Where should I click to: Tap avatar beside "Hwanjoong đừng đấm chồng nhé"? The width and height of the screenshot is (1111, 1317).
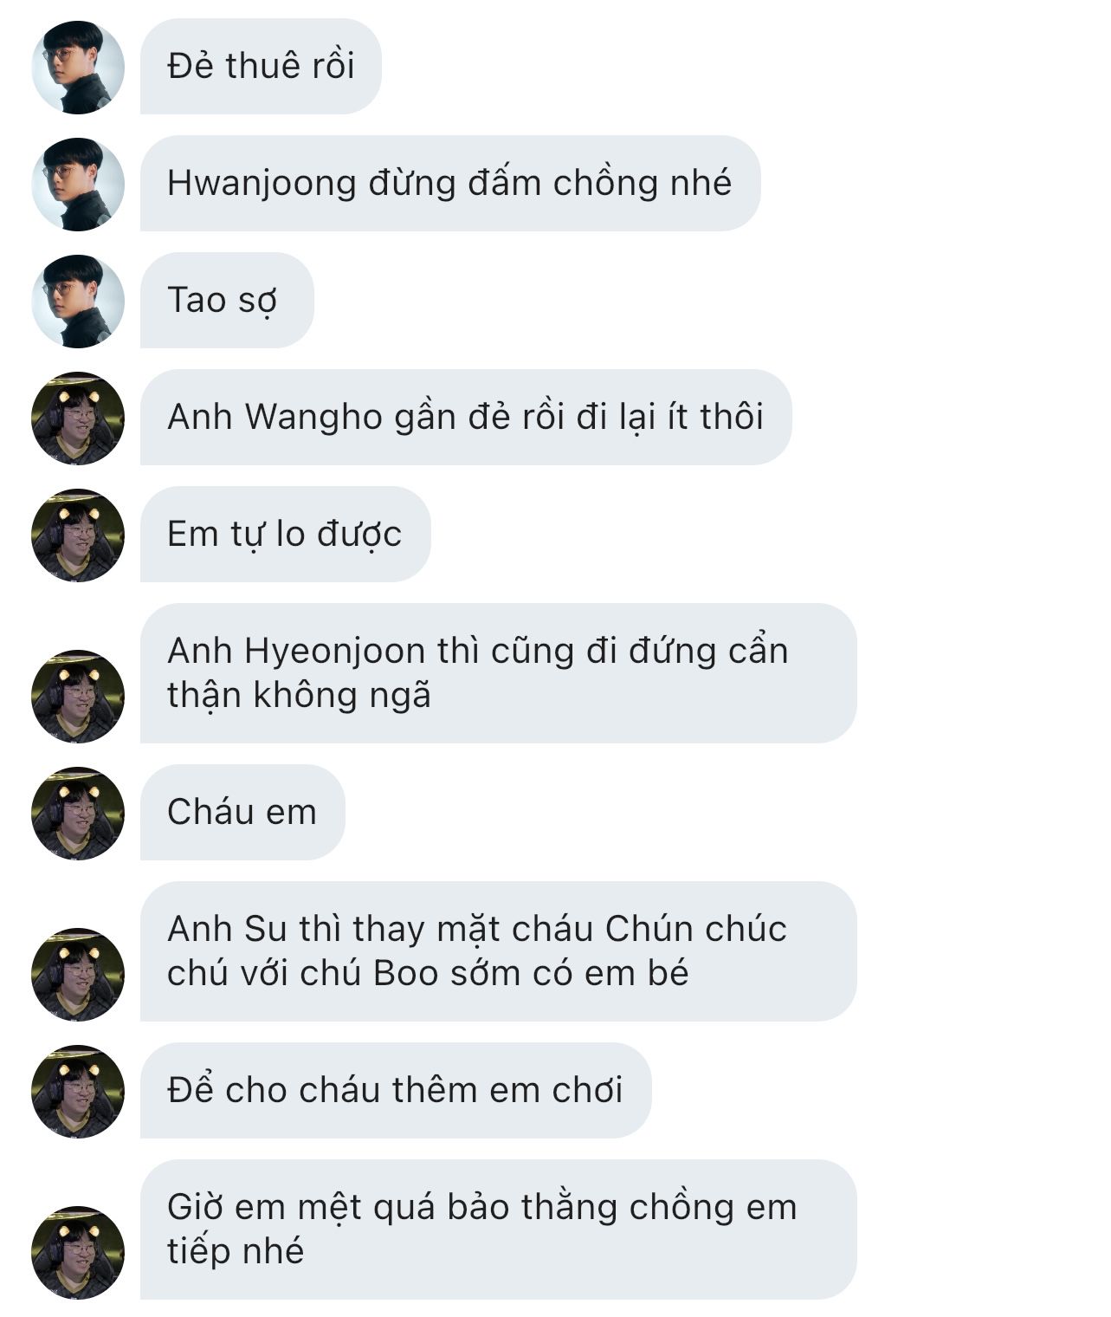(x=78, y=185)
